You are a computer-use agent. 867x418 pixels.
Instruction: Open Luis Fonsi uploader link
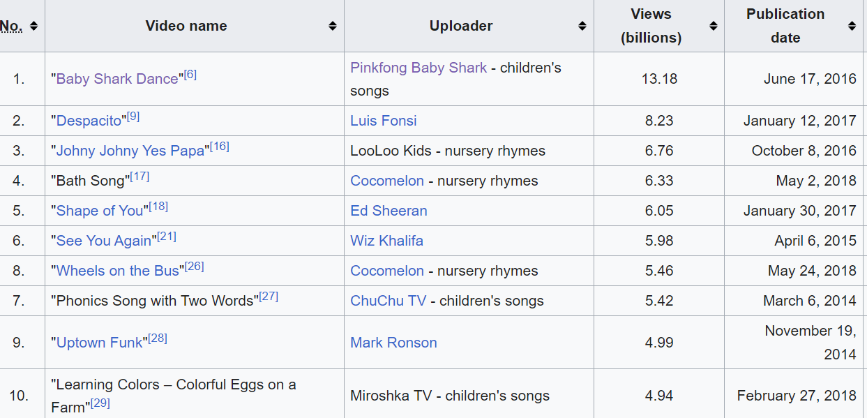point(384,121)
